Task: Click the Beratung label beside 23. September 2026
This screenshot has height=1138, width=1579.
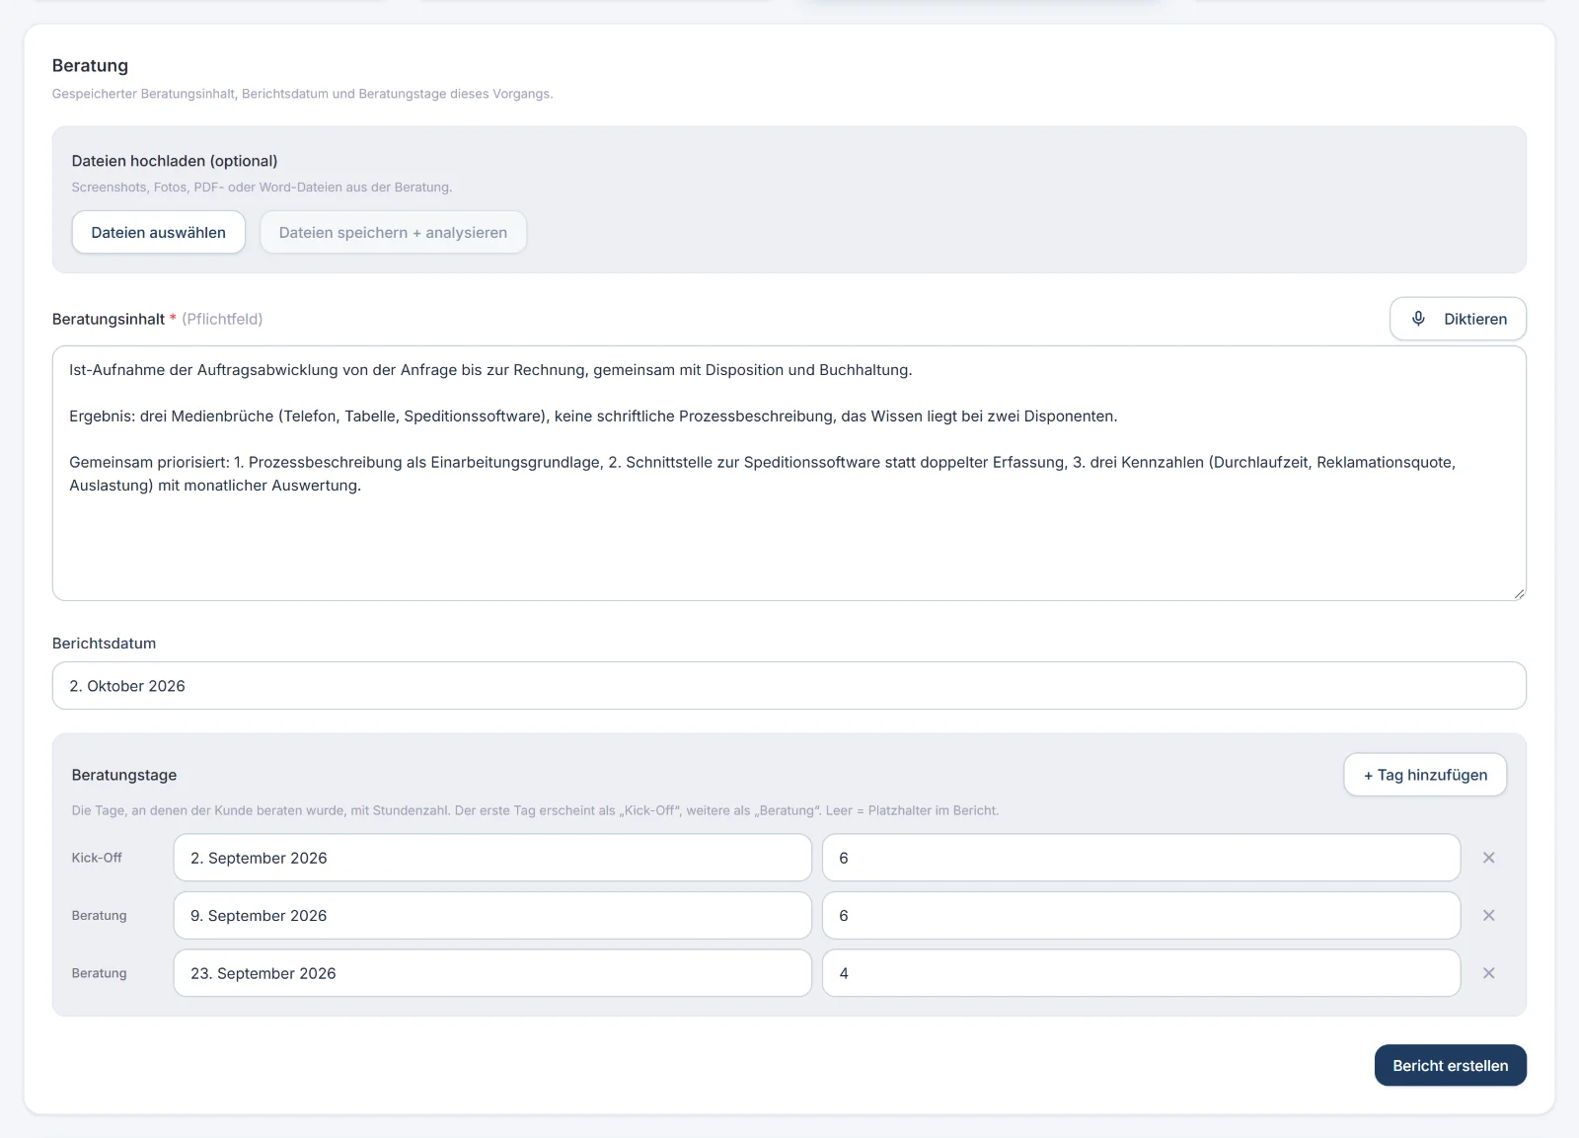Action: [x=99, y=973]
